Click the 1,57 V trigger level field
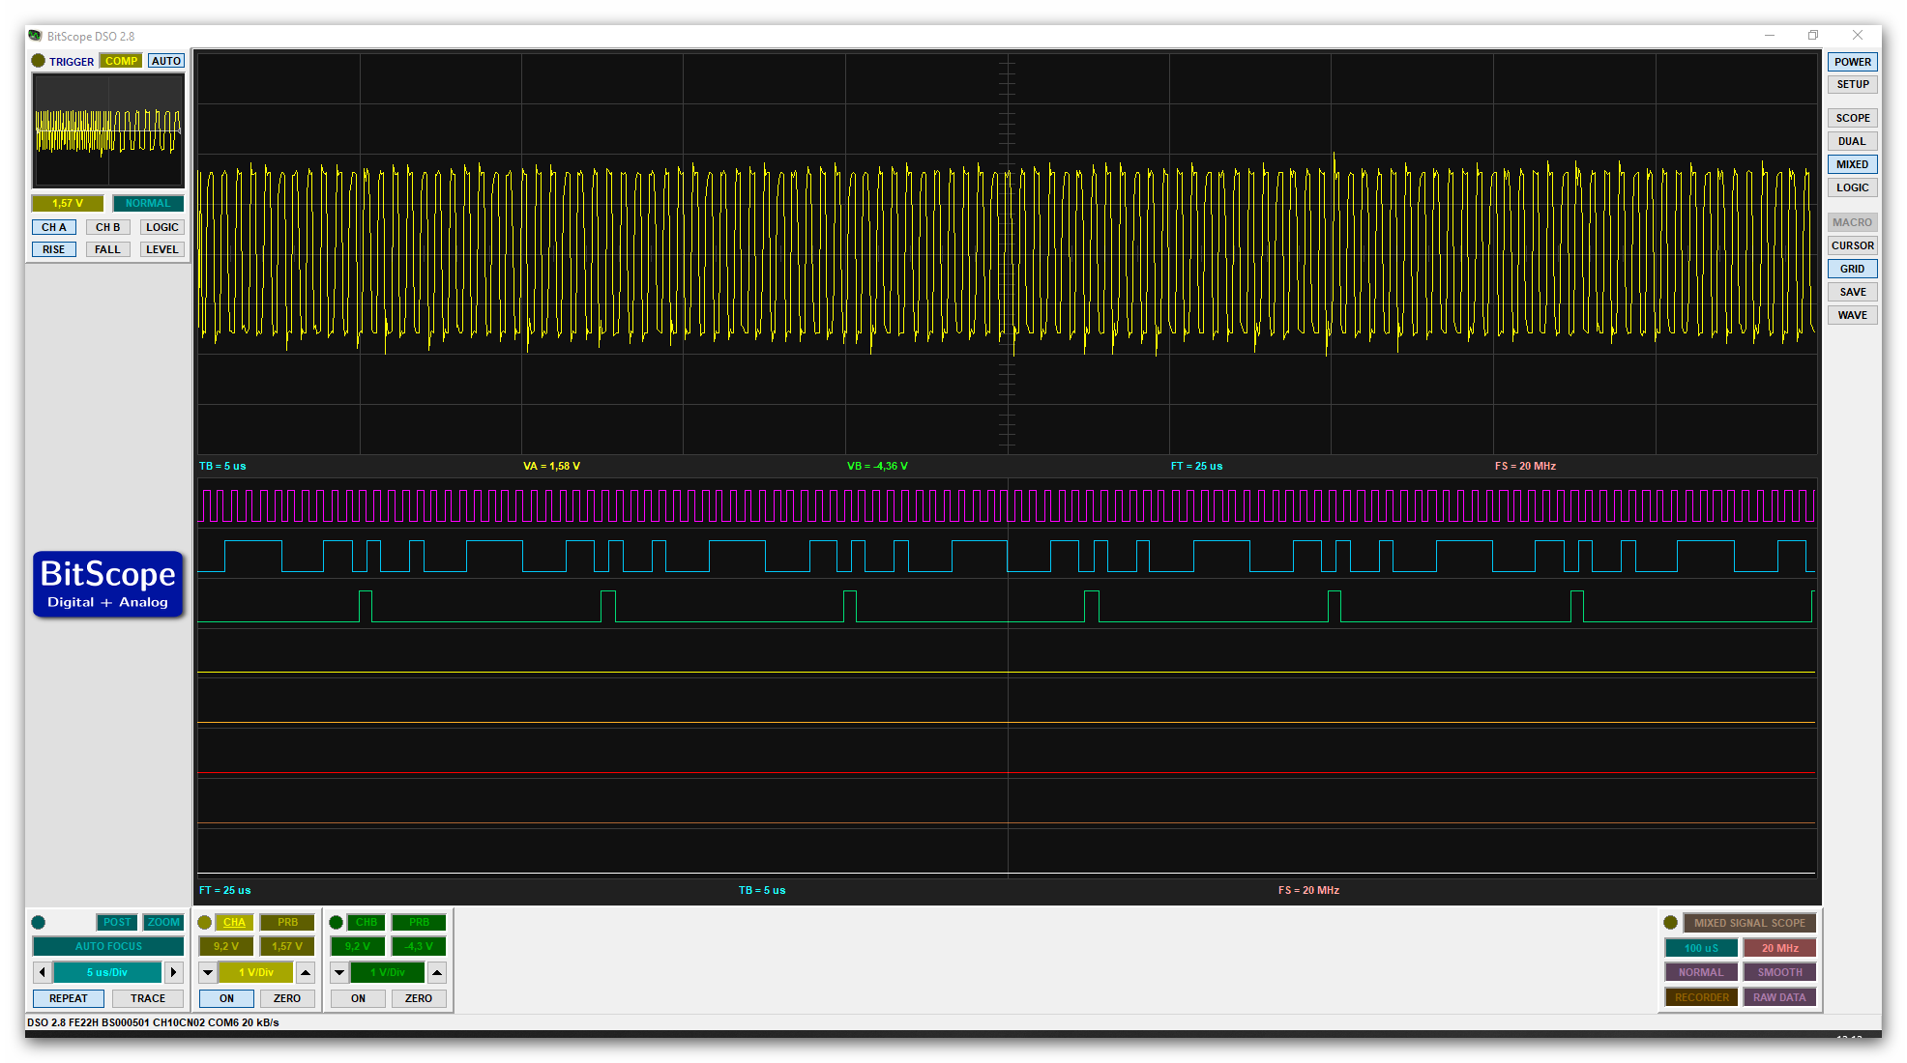1907x1063 pixels. click(68, 203)
